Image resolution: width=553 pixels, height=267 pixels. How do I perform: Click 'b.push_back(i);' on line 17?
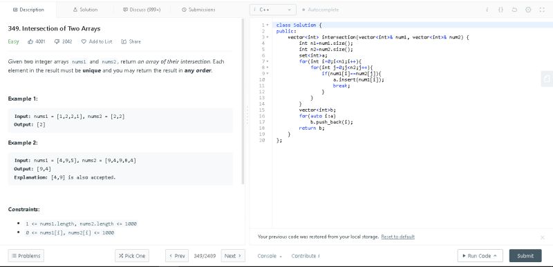coord(332,122)
